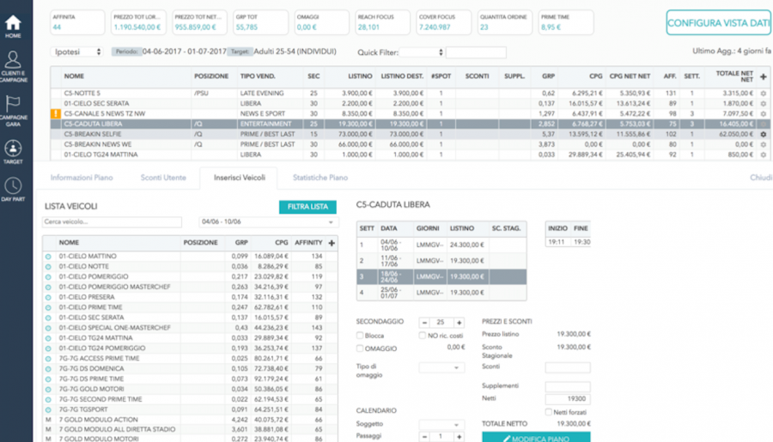
Task: Click the gear icon on C5-NOTTE 5 row
Action: 764,93
